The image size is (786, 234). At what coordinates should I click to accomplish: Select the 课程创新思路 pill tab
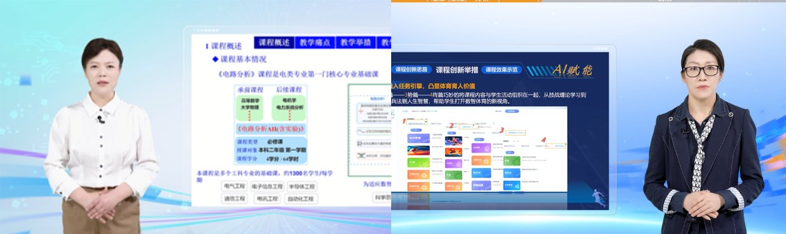click(411, 70)
